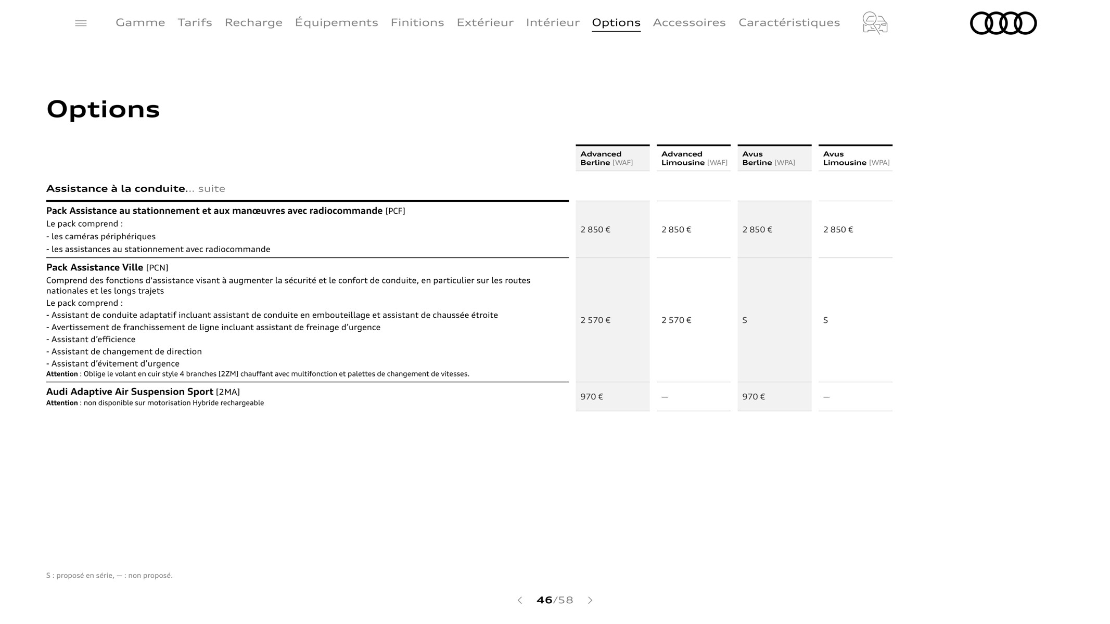Click line 'Assistant d'efficience'
Screen dimensions: 1110x624
(x=91, y=339)
